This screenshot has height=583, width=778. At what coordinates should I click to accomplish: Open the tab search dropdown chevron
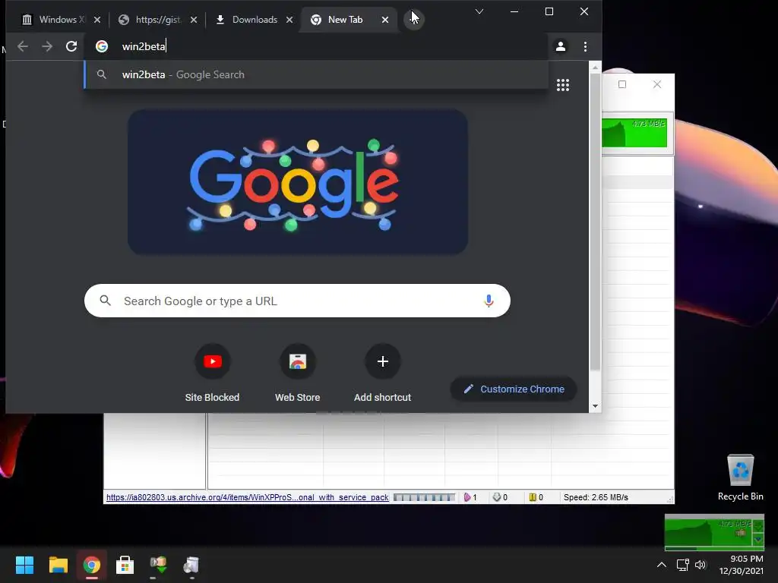coord(479,11)
